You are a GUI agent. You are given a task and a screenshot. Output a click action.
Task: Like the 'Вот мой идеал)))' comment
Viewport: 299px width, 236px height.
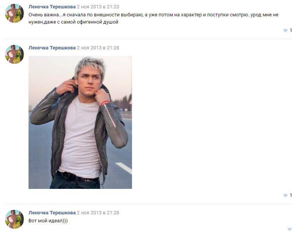click(x=289, y=229)
